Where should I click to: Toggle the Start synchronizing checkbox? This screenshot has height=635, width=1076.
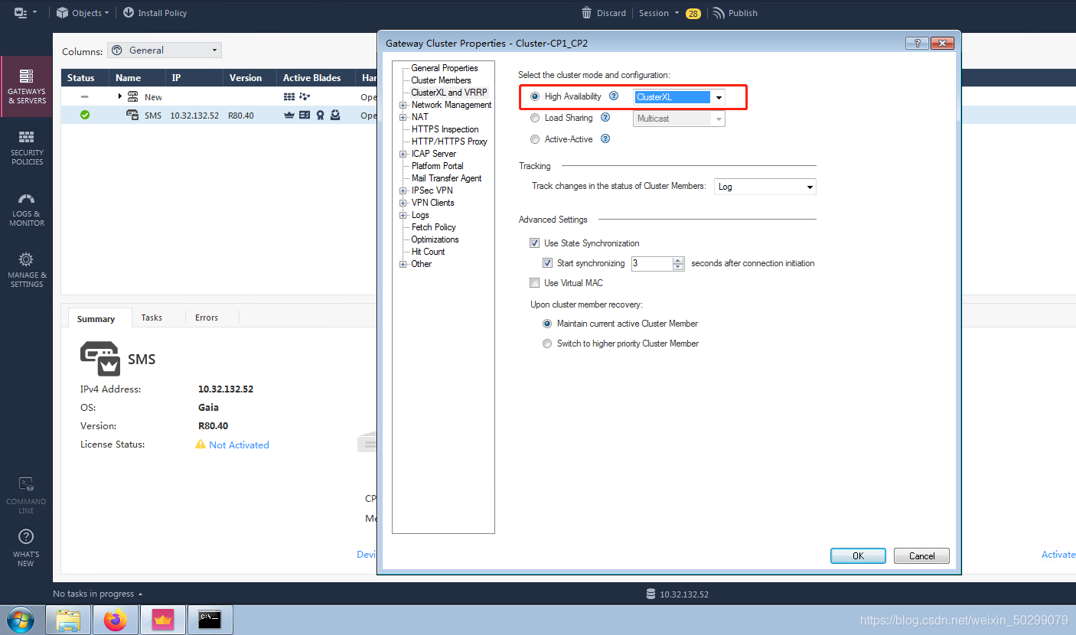(x=547, y=263)
